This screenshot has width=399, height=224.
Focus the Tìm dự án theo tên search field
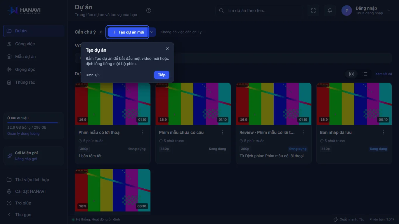[x=259, y=10]
